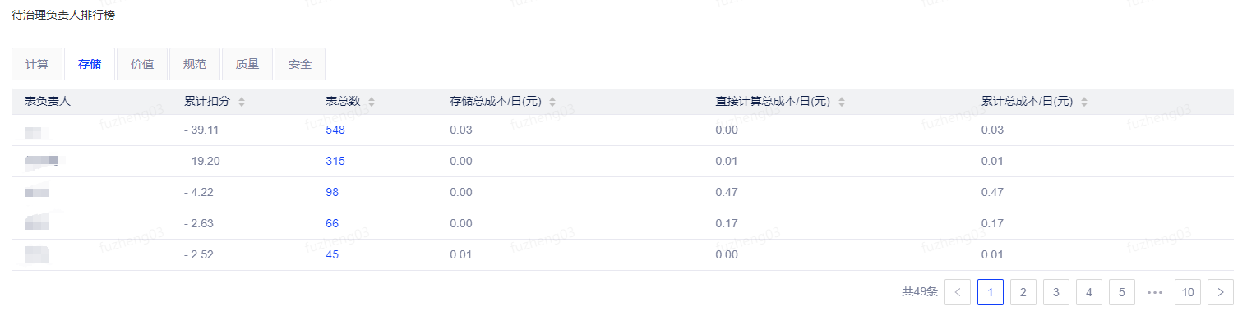Open the 规范 tab
Viewport: 1247px width, 311px height.
point(195,64)
